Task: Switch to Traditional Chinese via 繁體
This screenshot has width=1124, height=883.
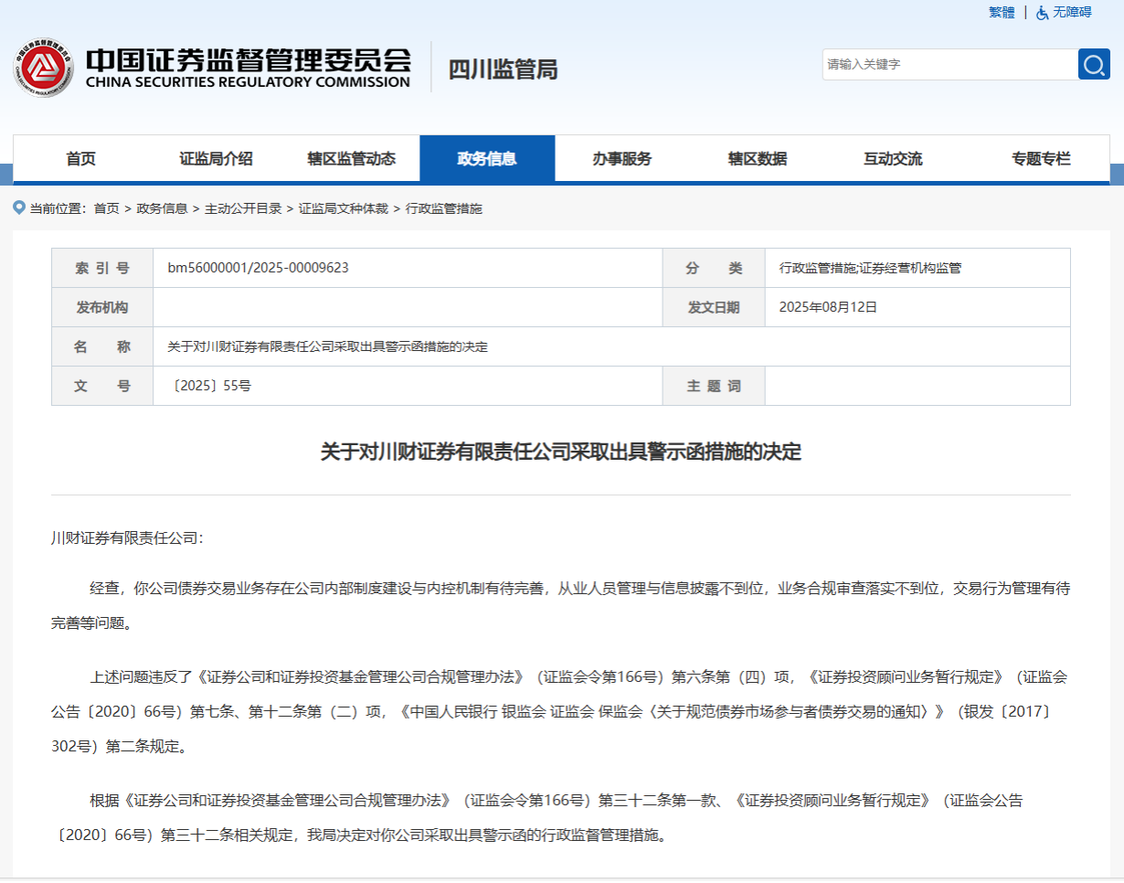Action: point(1002,13)
